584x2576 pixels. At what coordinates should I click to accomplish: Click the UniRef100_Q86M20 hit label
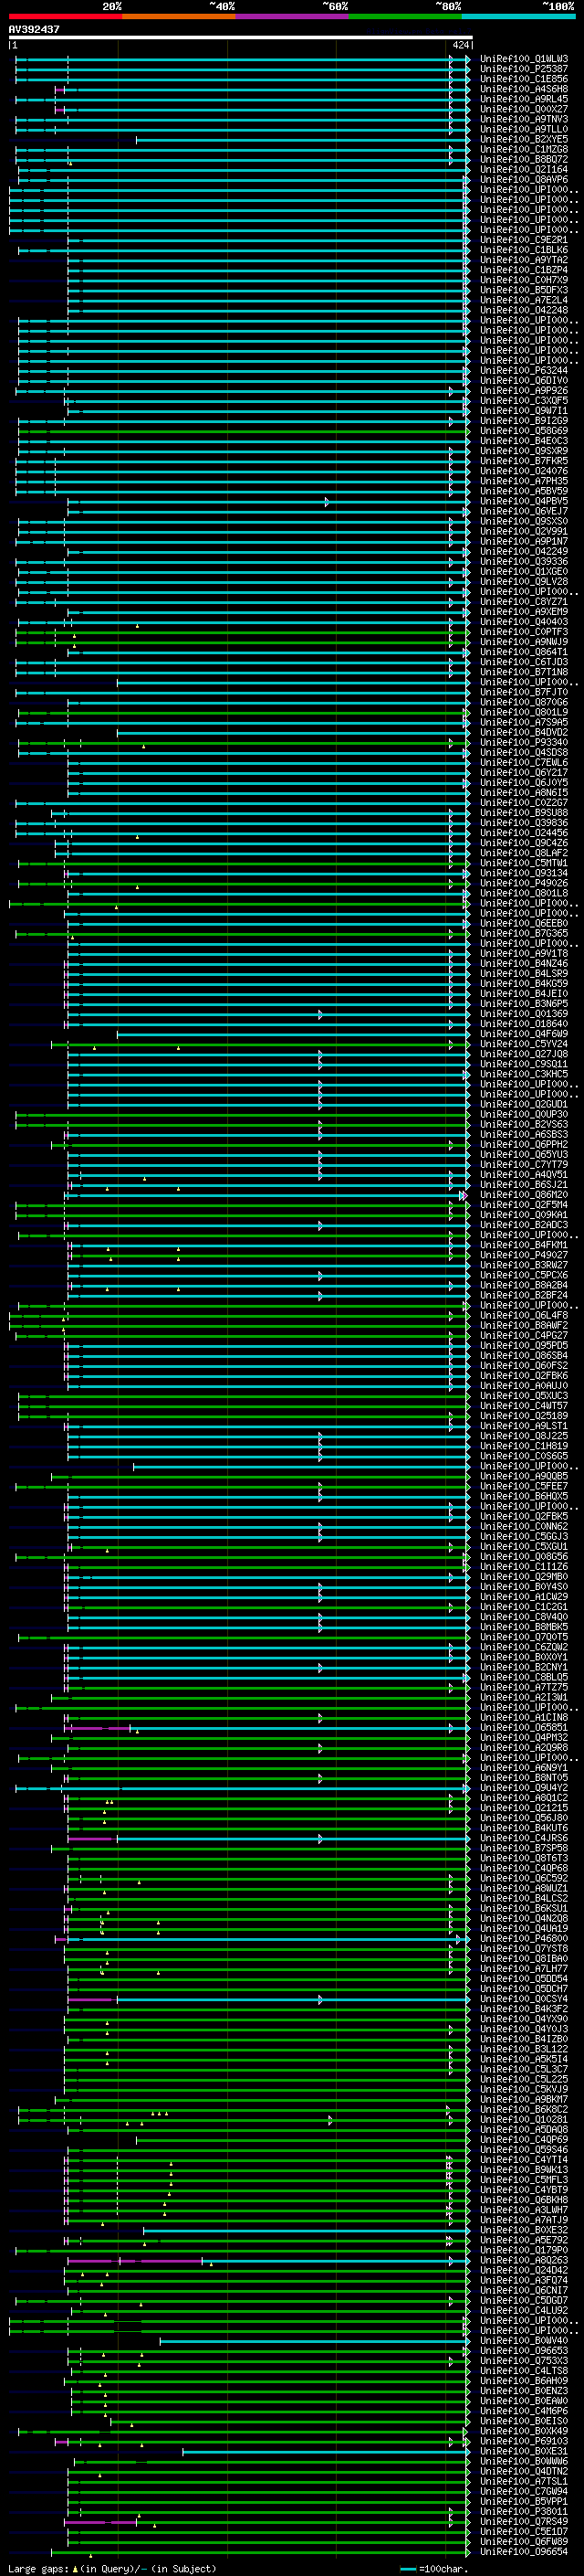(x=523, y=1195)
